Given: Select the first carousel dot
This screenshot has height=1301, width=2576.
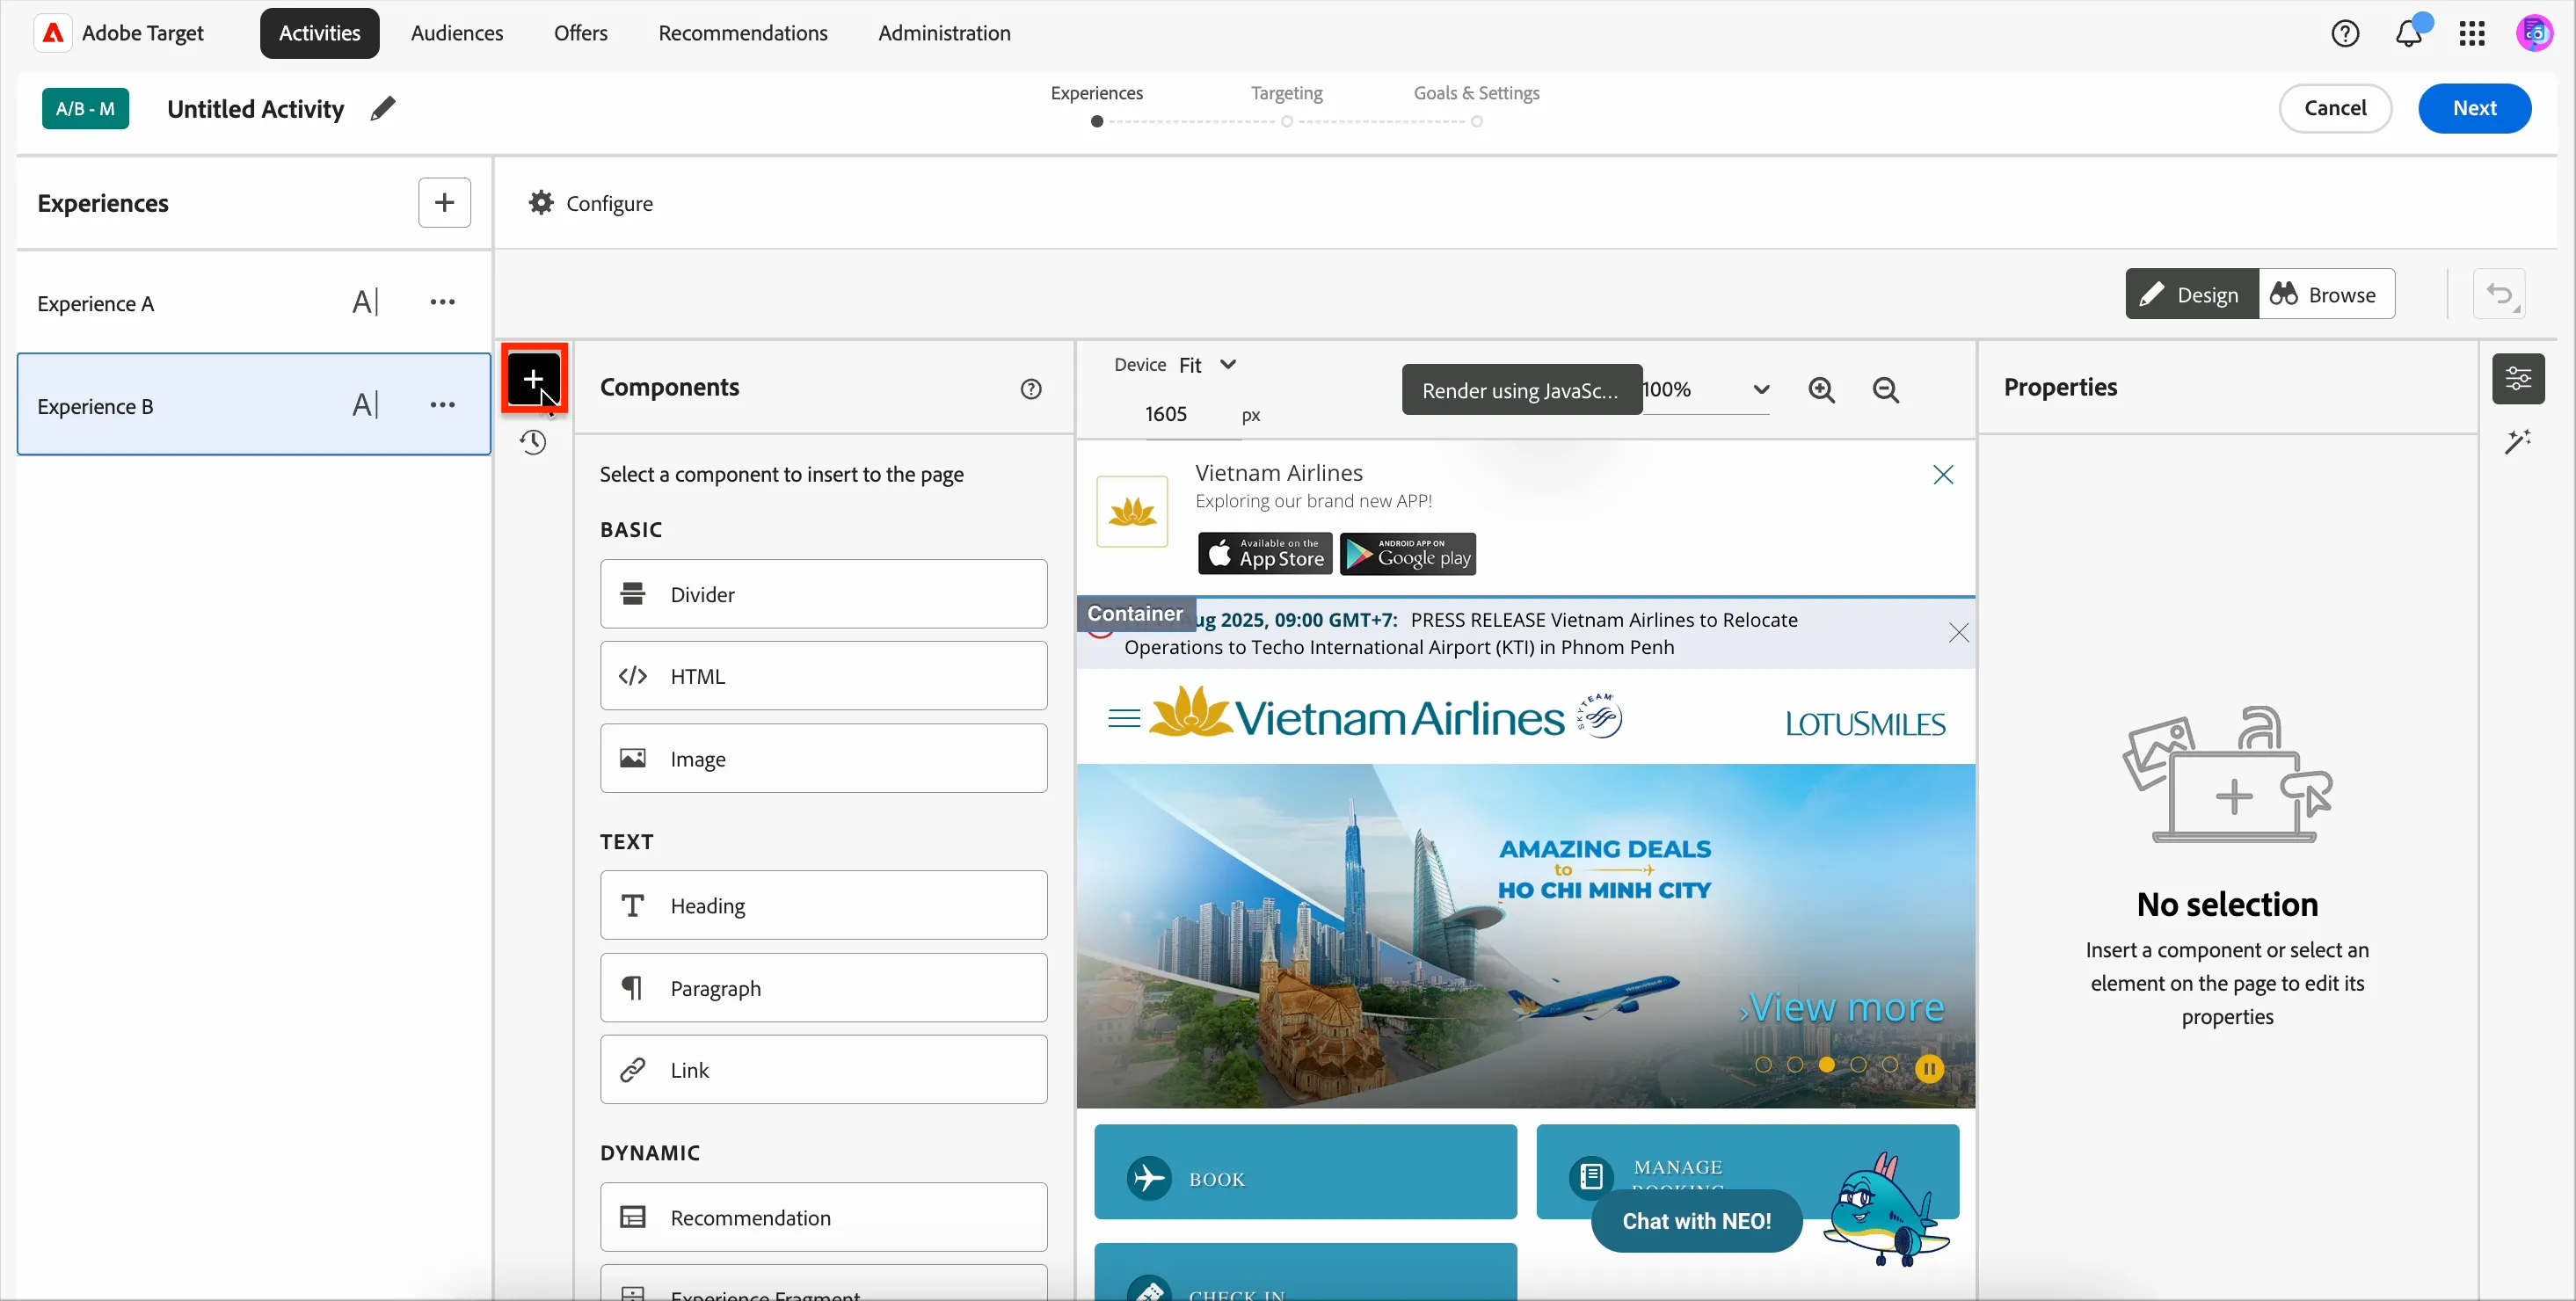Looking at the screenshot, I should coord(1763,1065).
